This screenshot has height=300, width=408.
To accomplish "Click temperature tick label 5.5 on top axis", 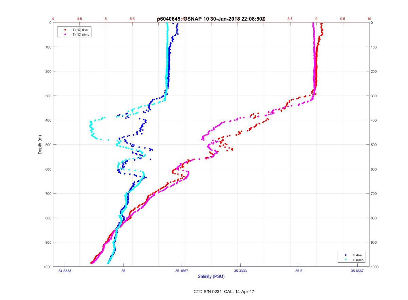I will [x=132, y=19].
